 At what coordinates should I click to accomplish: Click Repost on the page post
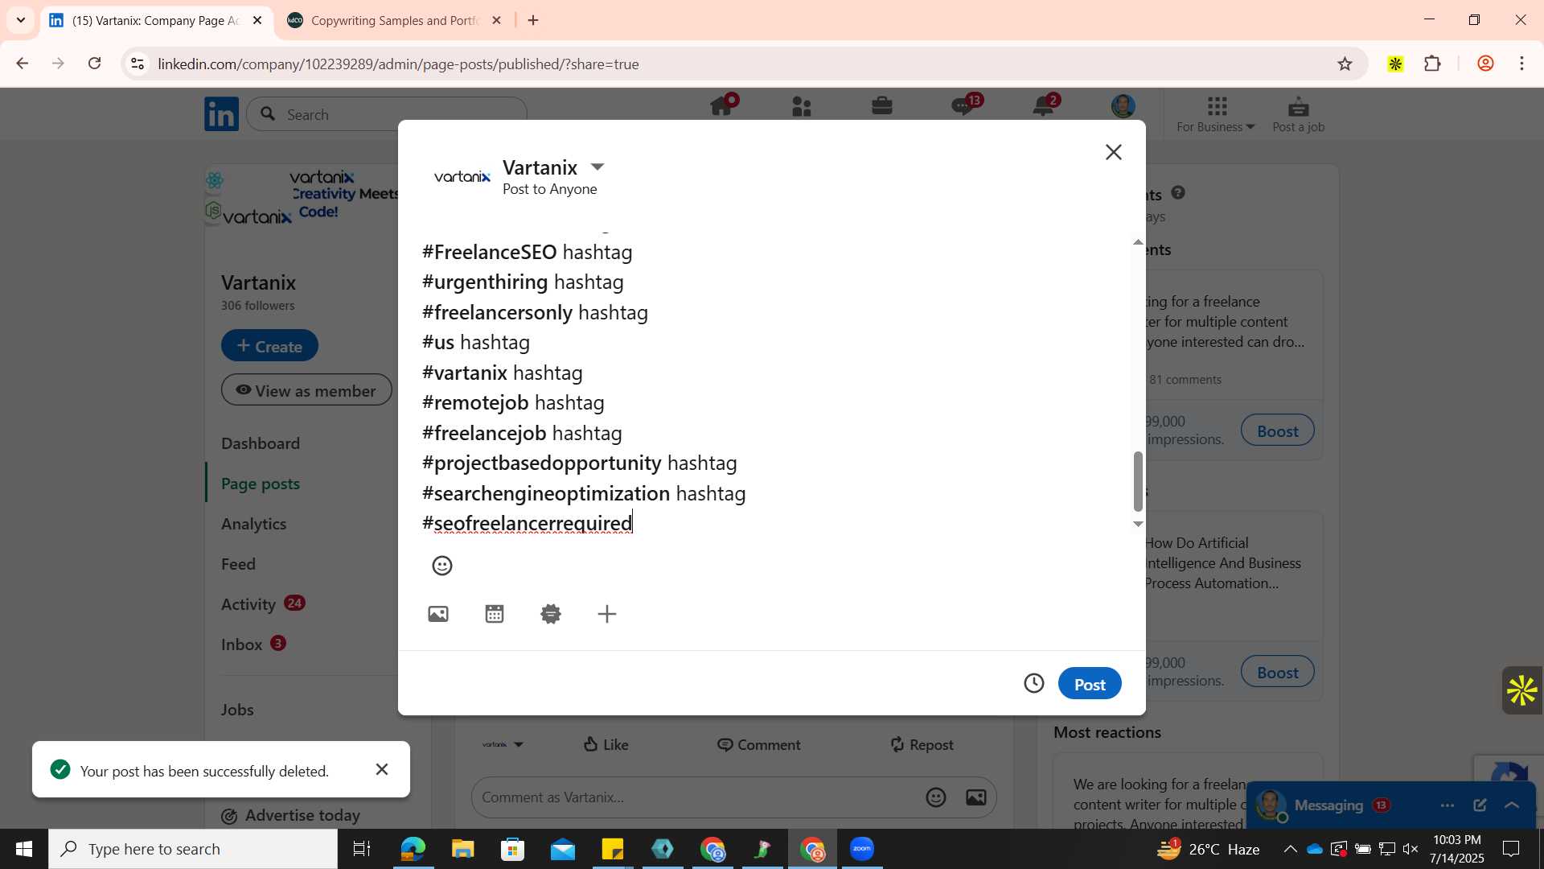click(922, 744)
